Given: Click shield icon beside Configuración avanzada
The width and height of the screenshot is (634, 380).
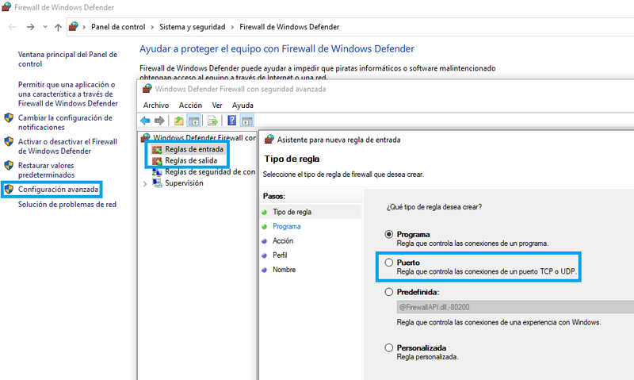Looking at the screenshot, I should click(x=9, y=189).
